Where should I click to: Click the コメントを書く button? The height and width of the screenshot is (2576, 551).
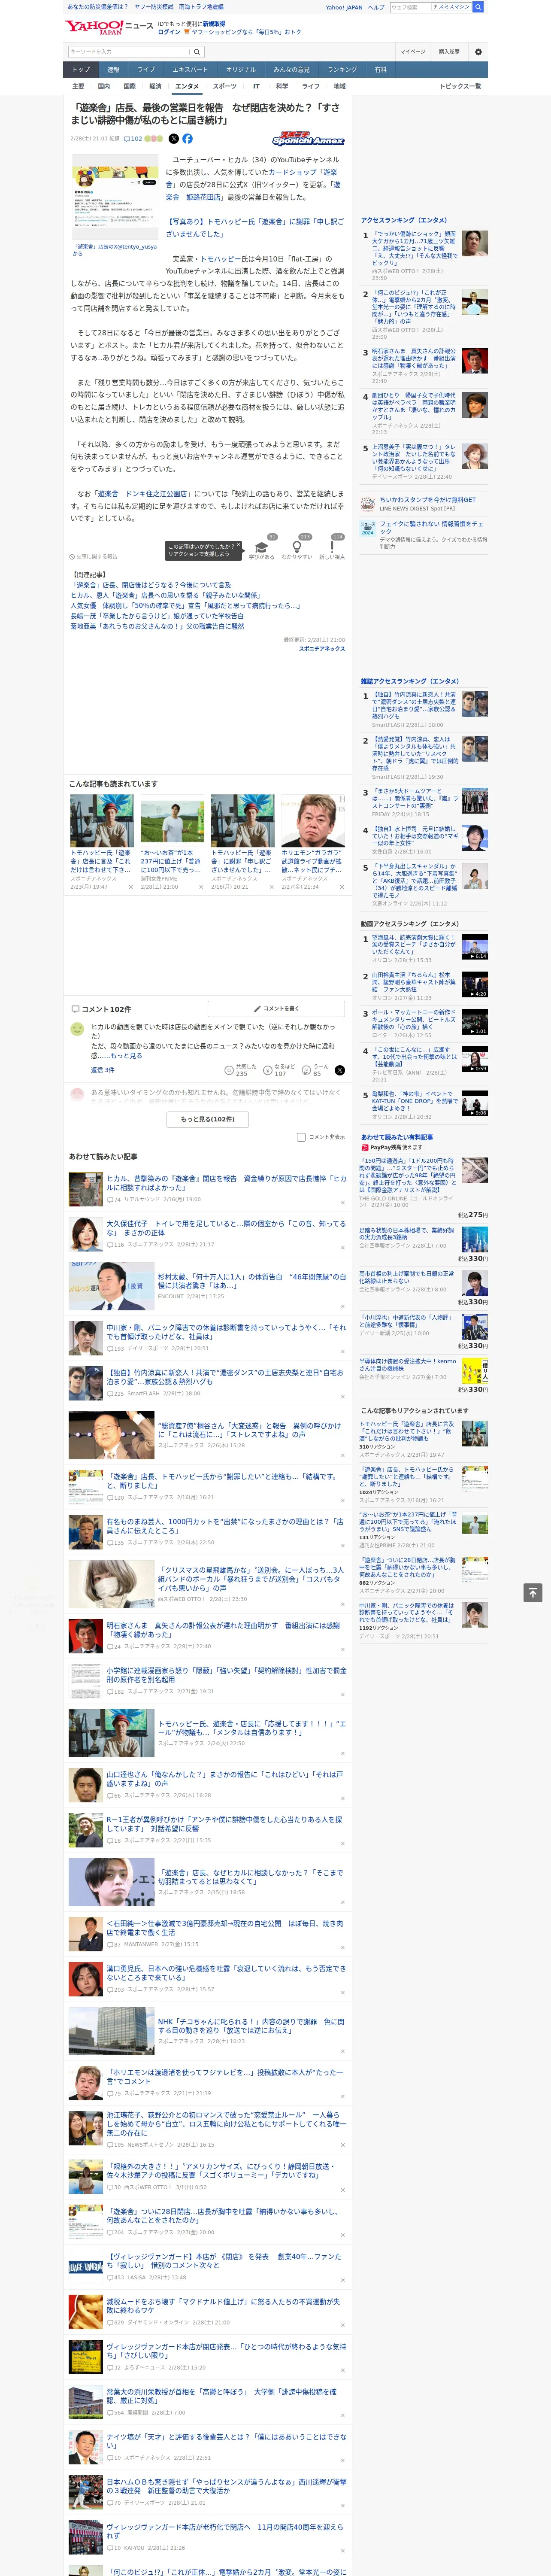click(276, 1009)
